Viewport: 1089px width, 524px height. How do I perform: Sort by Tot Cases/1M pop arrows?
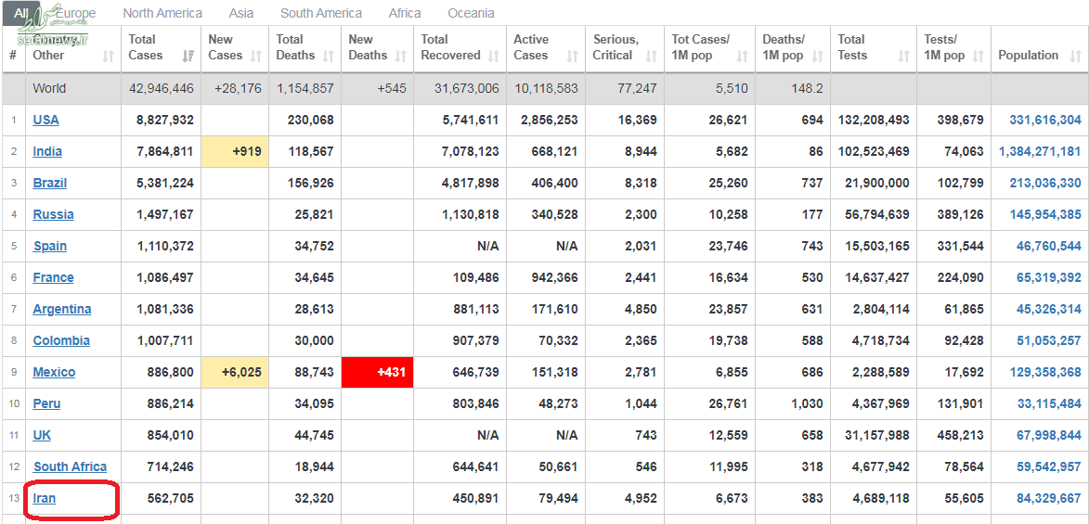pyautogui.click(x=742, y=57)
